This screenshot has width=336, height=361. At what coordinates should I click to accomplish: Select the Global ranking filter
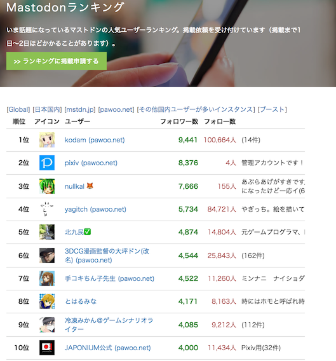pyautogui.click(x=18, y=109)
